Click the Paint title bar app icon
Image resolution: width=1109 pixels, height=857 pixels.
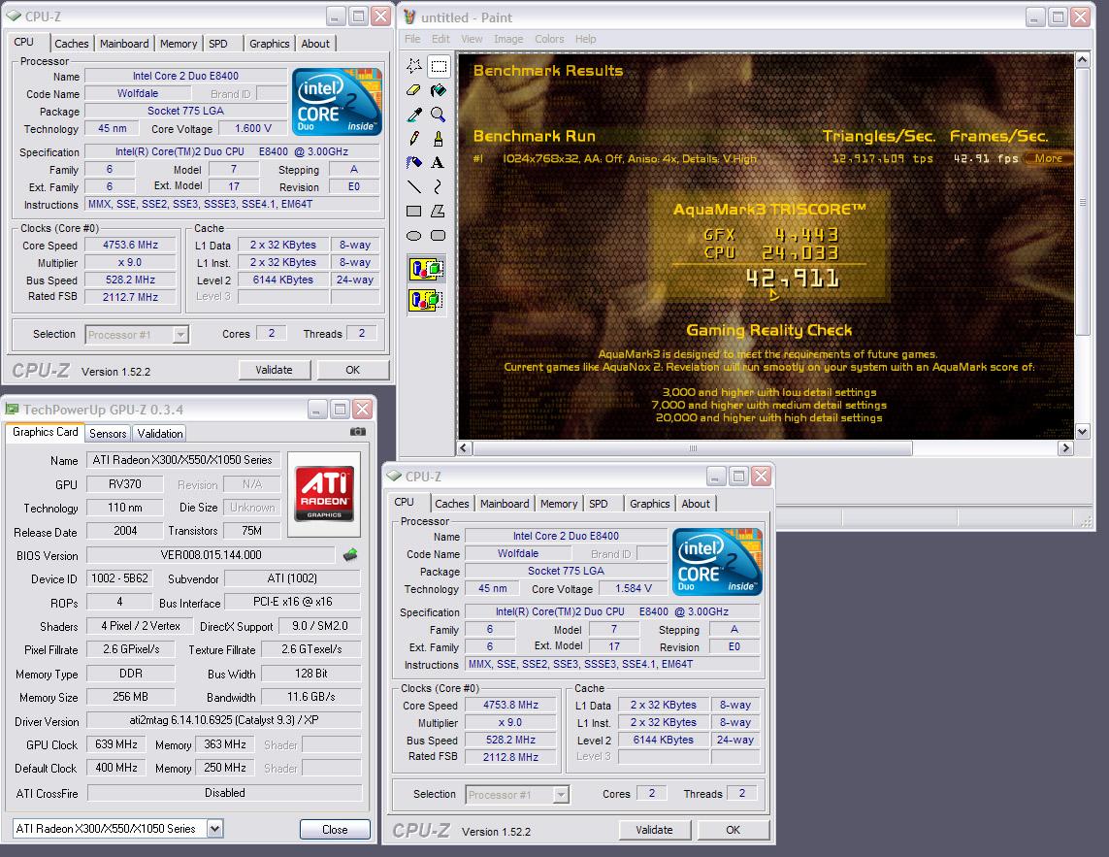pos(409,16)
